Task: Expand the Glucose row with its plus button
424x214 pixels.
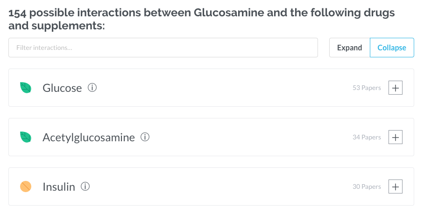Action: coord(396,88)
